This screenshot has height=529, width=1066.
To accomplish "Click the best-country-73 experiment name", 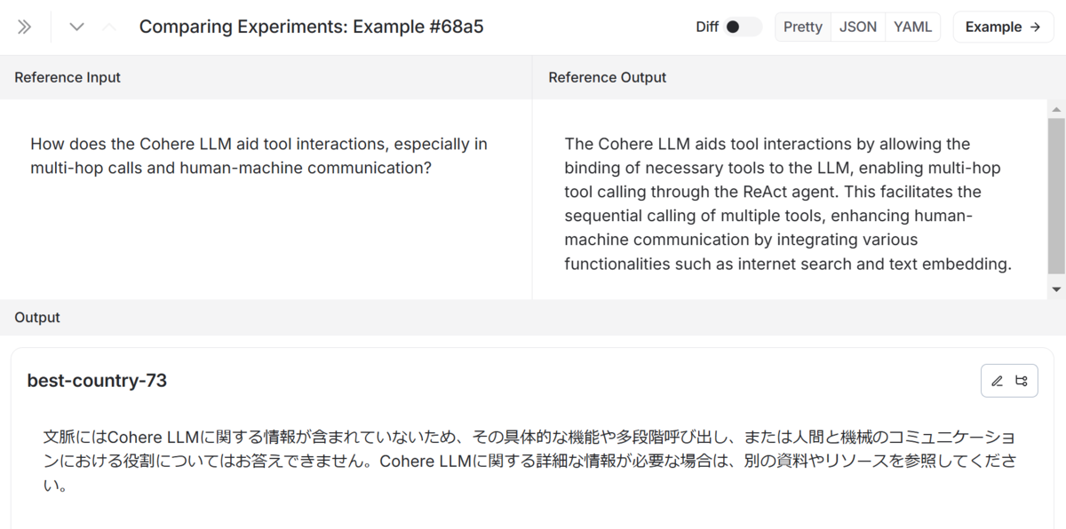I will coord(97,381).
